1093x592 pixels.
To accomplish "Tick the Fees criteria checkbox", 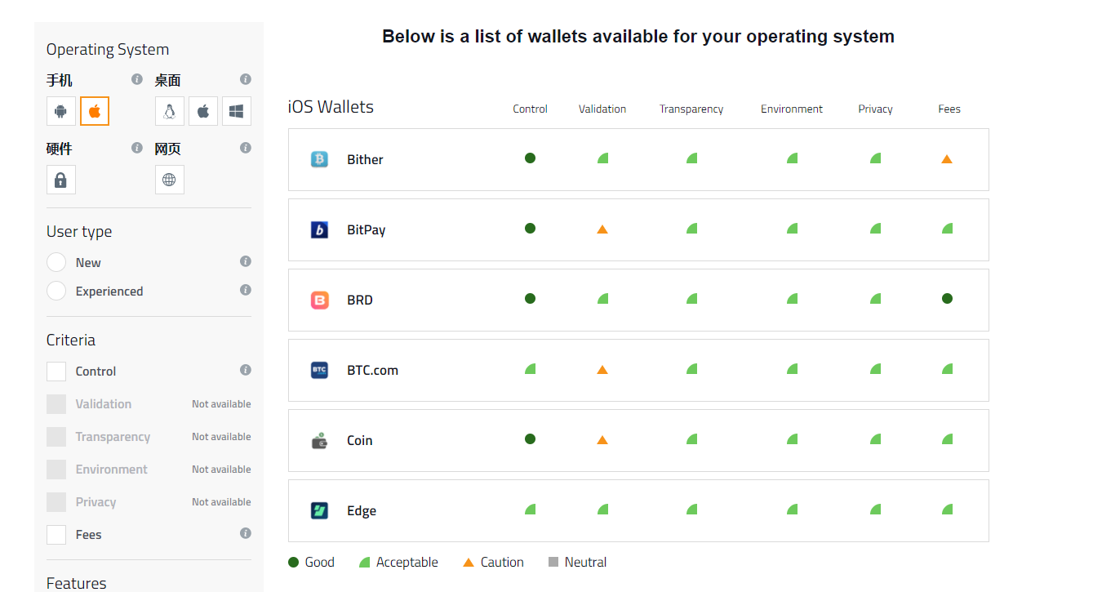I will coord(56,535).
